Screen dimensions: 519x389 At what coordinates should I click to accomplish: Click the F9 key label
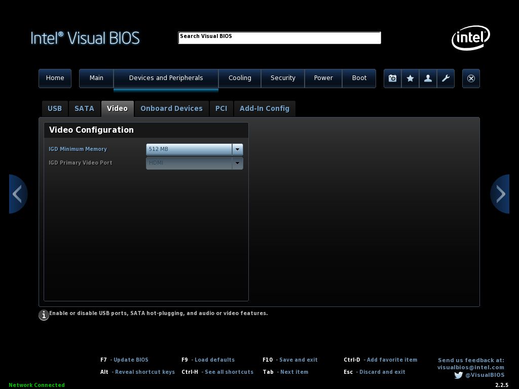click(x=184, y=360)
